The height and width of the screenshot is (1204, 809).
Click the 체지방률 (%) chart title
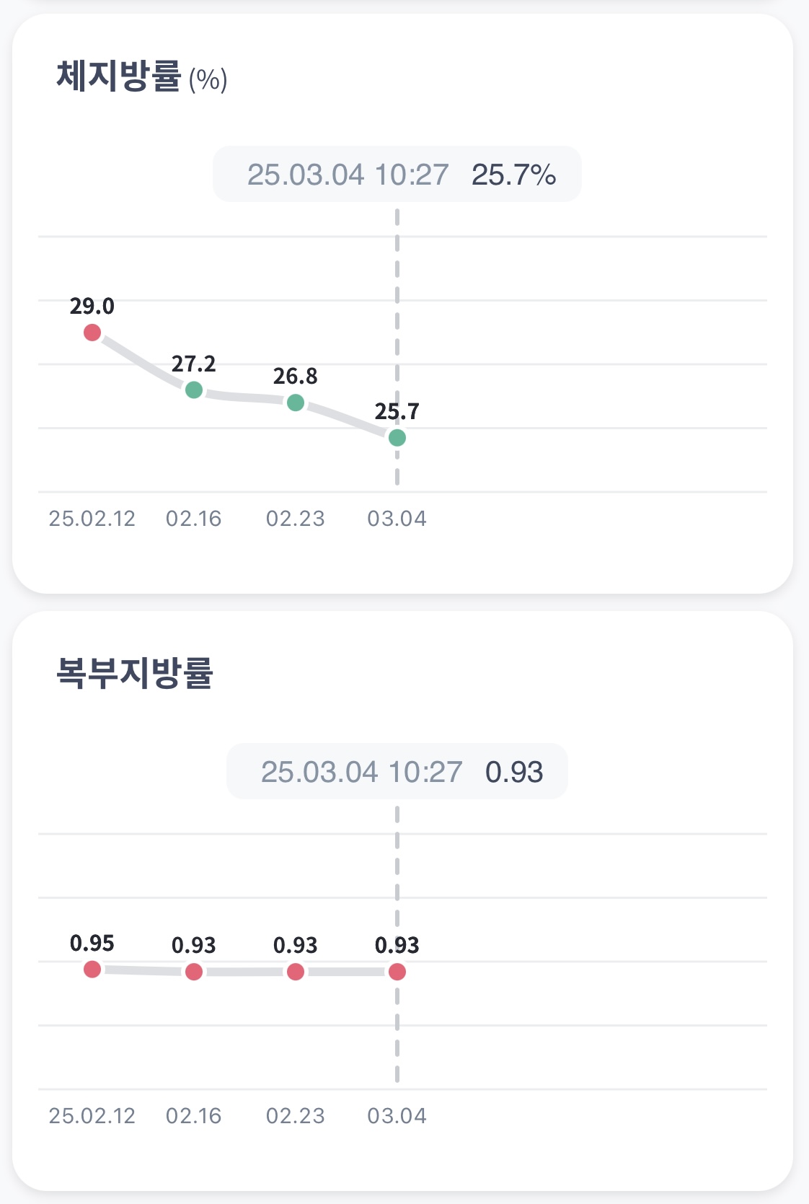point(141,76)
